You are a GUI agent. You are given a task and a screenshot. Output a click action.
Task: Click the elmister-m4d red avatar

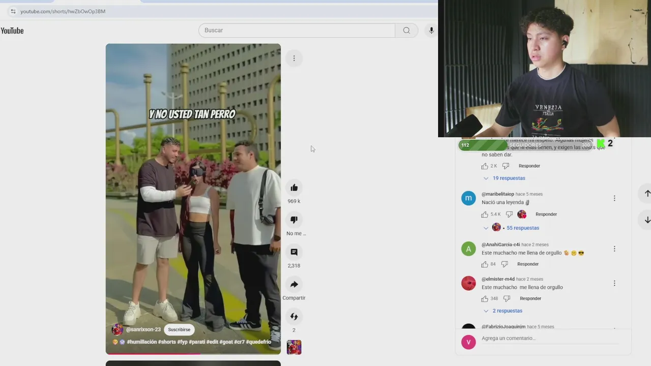[x=468, y=284]
